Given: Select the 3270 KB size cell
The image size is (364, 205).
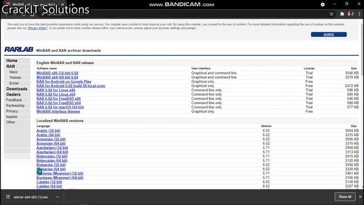Looking at the screenshot, I should (351, 77).
